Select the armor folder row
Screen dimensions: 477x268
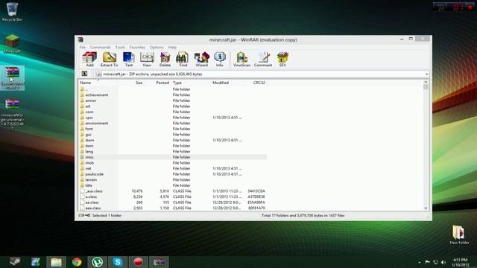point(173,100)
